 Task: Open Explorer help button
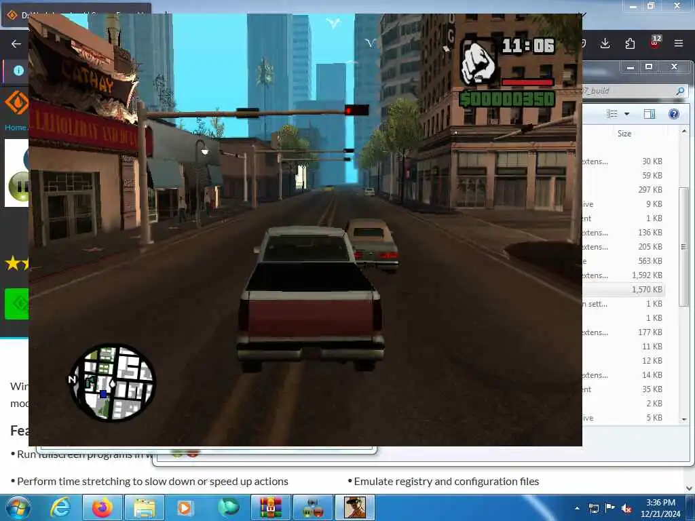(x=674, y=114)
